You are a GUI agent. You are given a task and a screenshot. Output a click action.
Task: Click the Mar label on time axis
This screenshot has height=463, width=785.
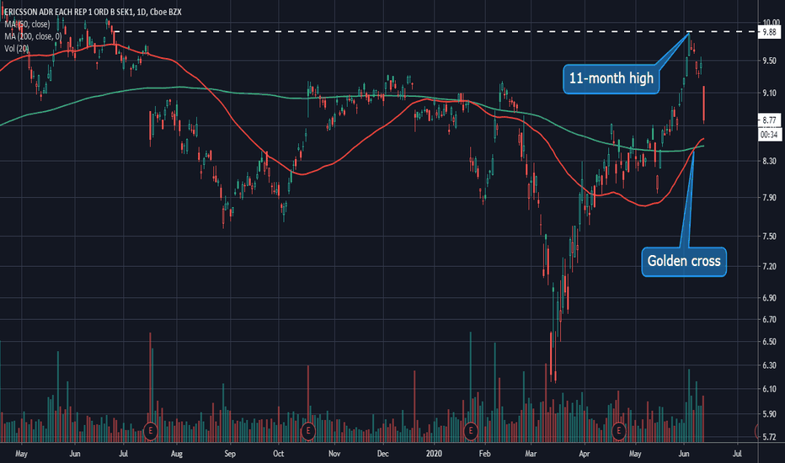tap(531, 454)
